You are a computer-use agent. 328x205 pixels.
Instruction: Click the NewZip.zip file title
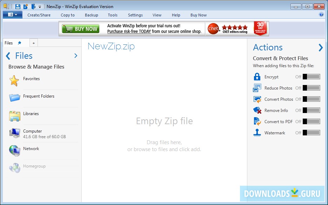click(111, 46)
